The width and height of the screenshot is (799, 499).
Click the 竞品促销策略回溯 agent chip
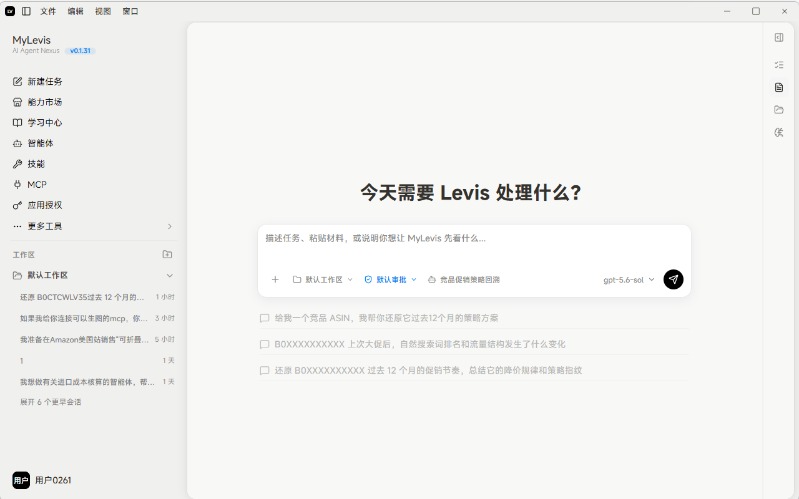[464, 279]
